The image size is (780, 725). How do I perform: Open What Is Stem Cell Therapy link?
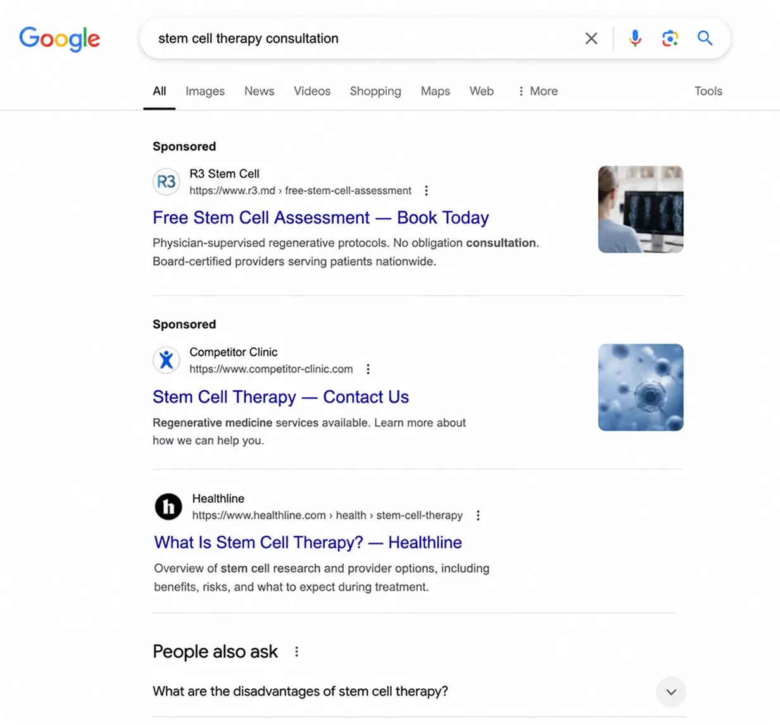pos(308,542)
